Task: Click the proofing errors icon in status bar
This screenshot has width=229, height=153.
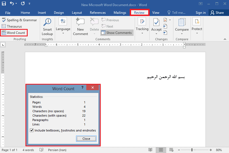Action: tap(41, 150)
